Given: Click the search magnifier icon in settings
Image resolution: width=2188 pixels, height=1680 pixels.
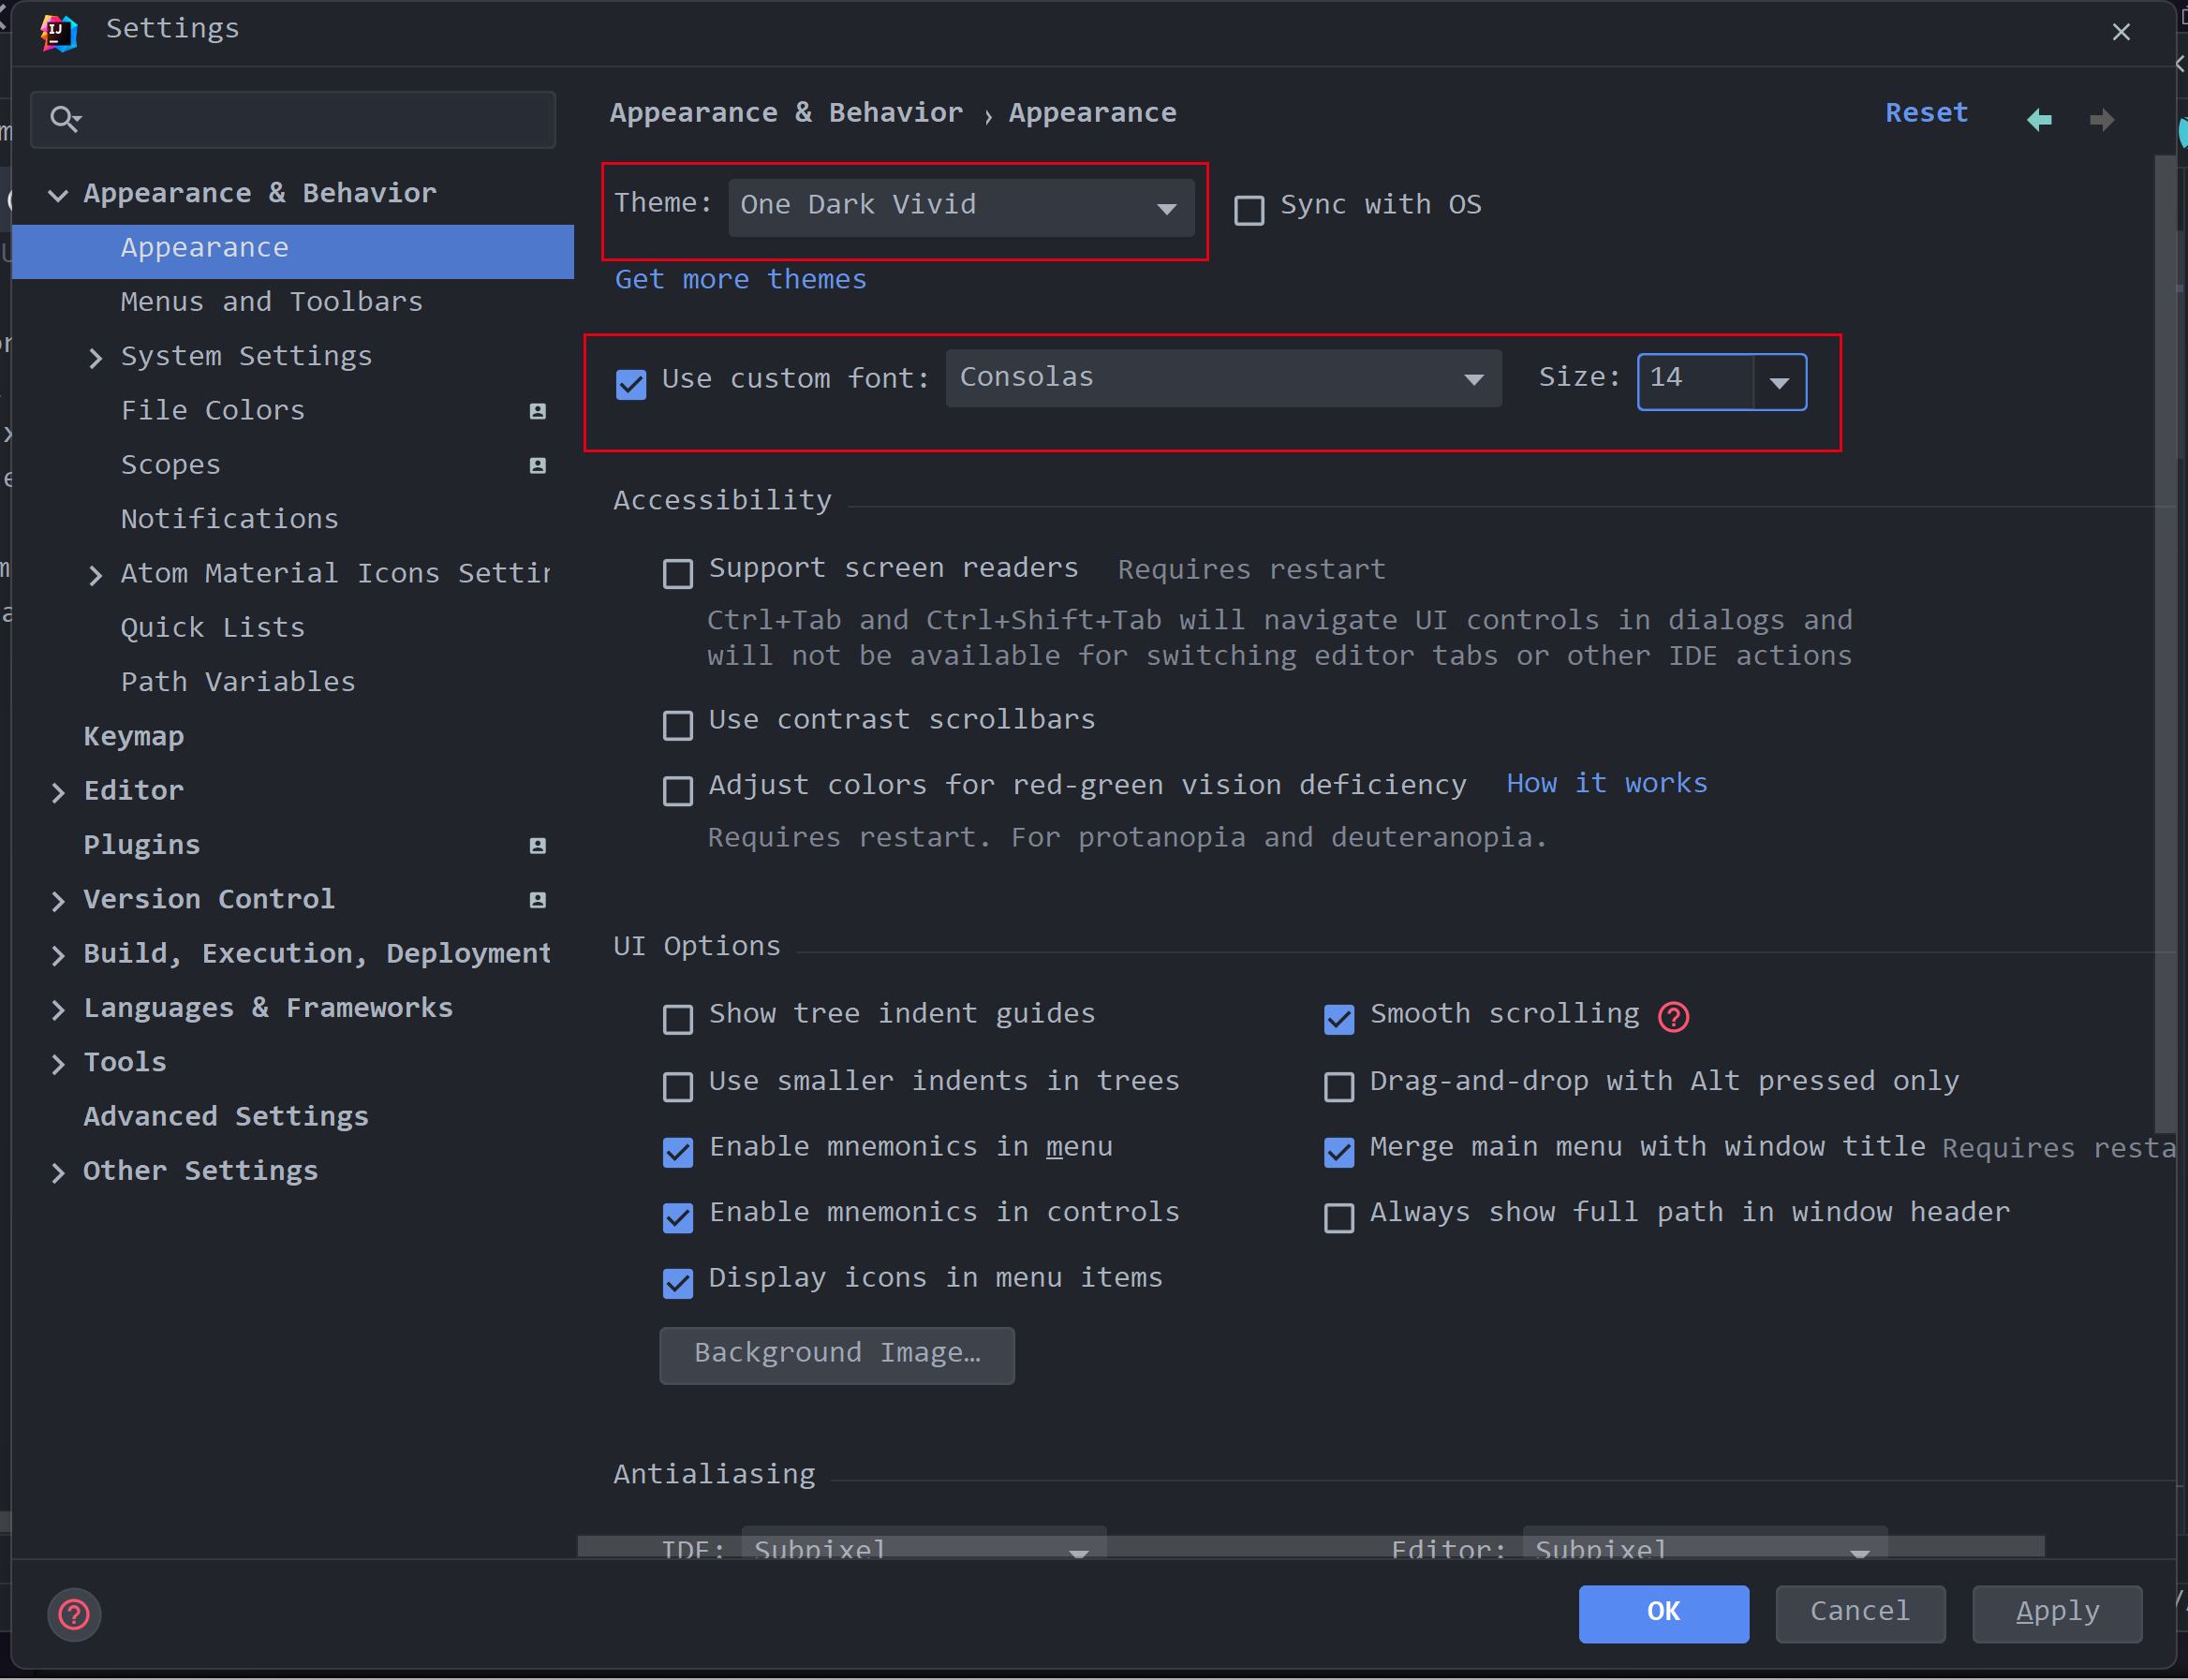Looking at the screenshot, I should pos(65,119).
